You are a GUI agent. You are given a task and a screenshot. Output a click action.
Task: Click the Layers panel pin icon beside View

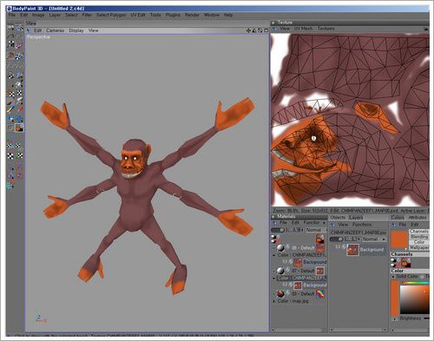(333, 225)
